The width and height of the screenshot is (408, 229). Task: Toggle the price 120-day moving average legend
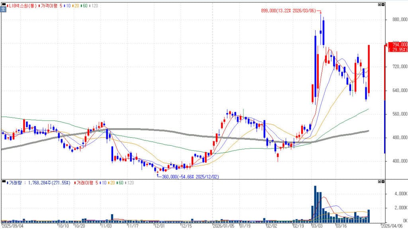click(x=94, y=6)
